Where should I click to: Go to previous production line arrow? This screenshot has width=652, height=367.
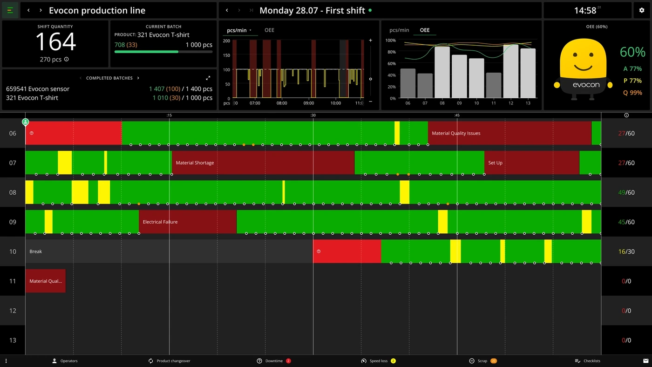[x=28, y=10]
